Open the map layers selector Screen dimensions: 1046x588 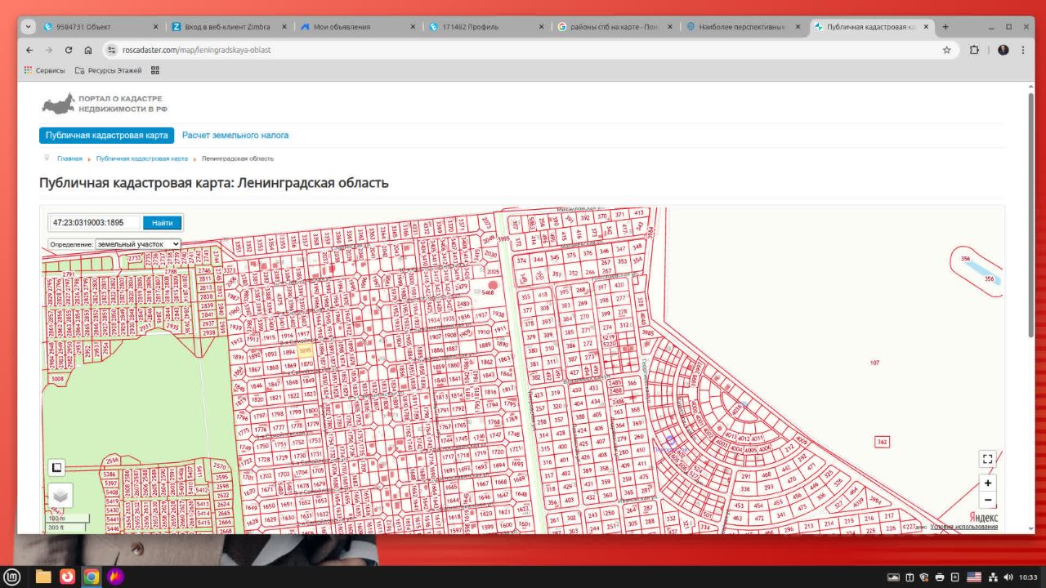click(x=60, y=495)
